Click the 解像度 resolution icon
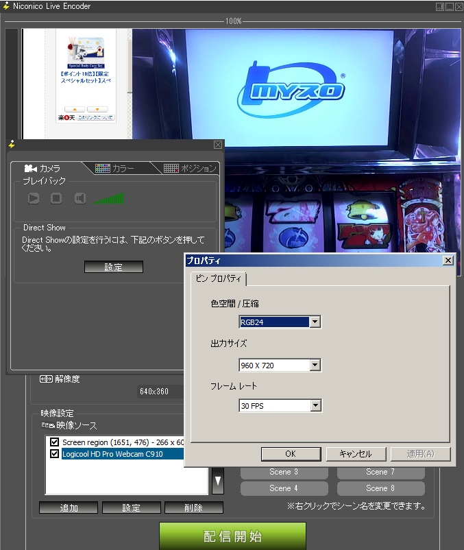Screen dimensions: 464x550 (x=46, y=379)
